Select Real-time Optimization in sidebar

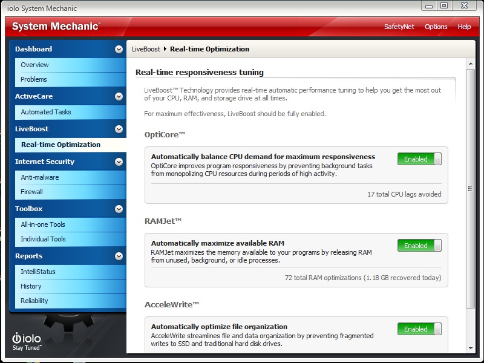[x=71, y=145]
